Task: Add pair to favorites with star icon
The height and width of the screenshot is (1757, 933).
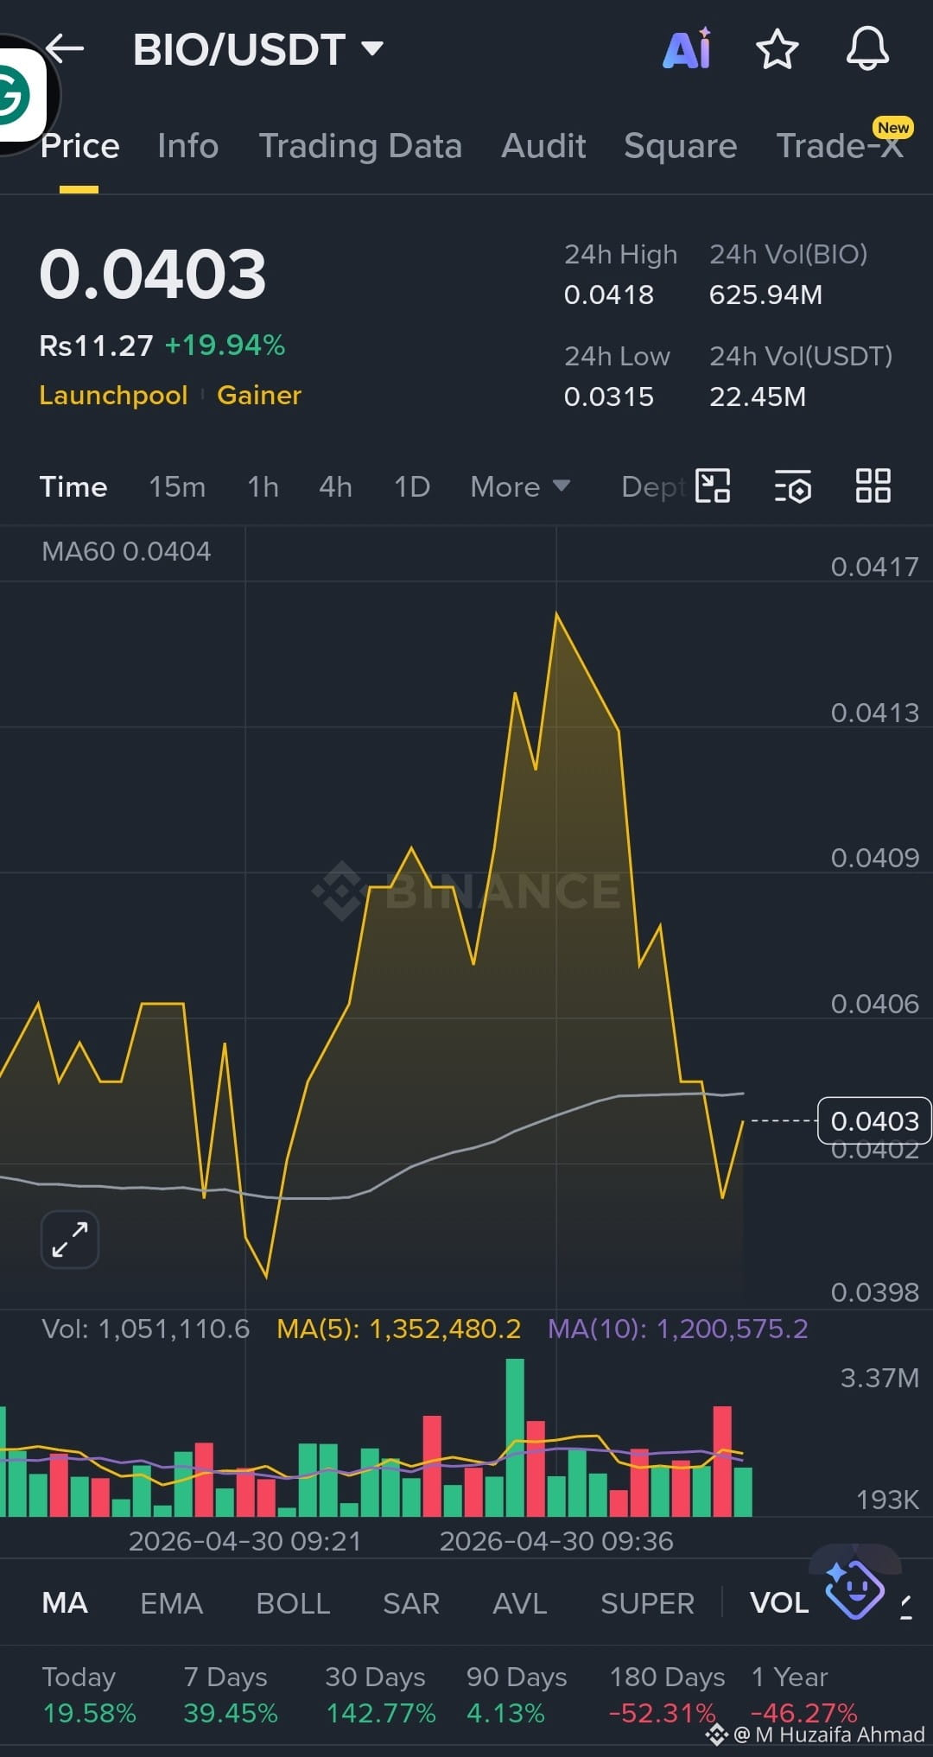Action: 777,48
